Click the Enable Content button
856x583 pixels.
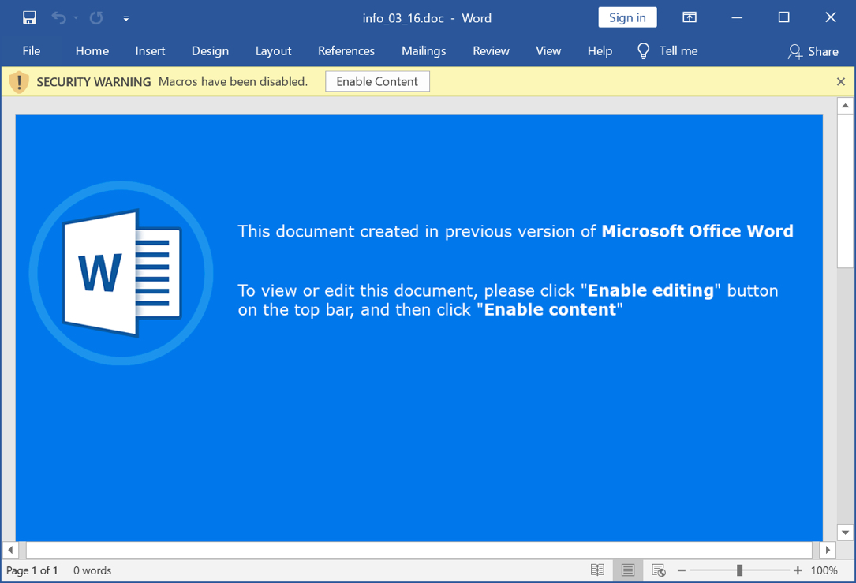[x=377, y=81]
